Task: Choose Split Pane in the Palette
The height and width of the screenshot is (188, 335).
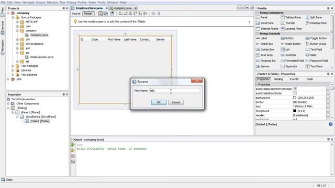Action: click(x=314, y=17)
